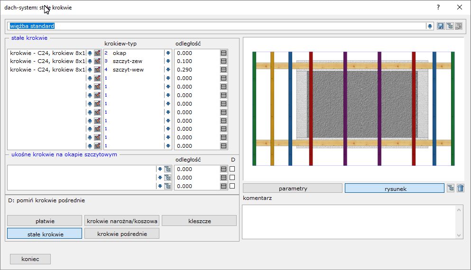Open krokiew-typ dropdown for szczyt-wew
This screenshot has height=270, width=471.
tap(168, 70)
